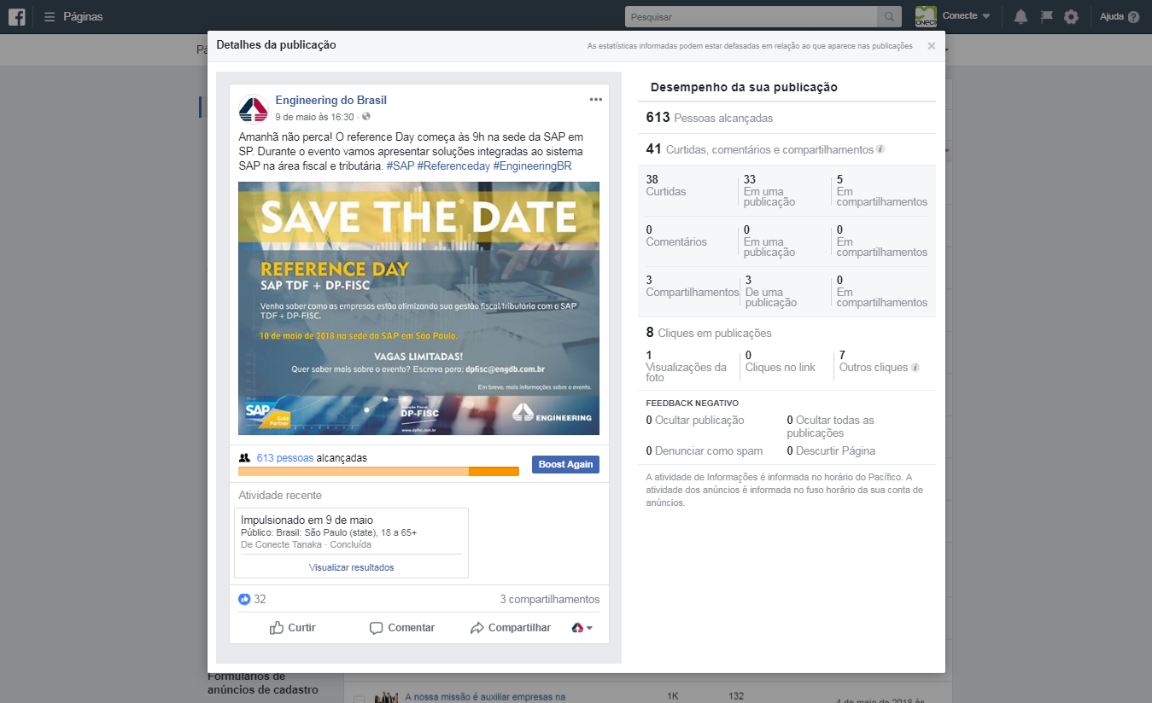
Task: Click the like reaction icon showing 32
Action: [244, 599]
